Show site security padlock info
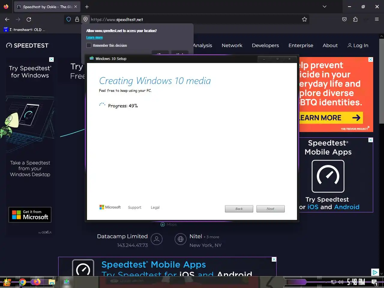The width and height of the screenshot is (384, 288). coord(77,19)
